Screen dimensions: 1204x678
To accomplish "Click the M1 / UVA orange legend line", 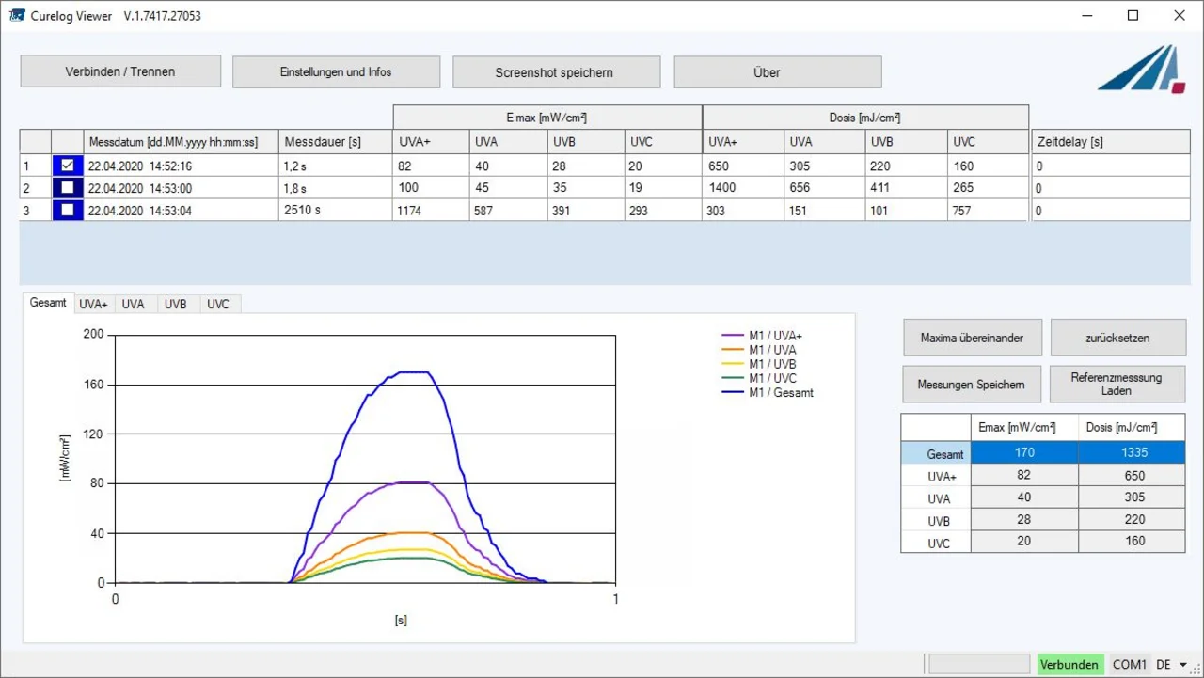I will click(x=734, y=350).
